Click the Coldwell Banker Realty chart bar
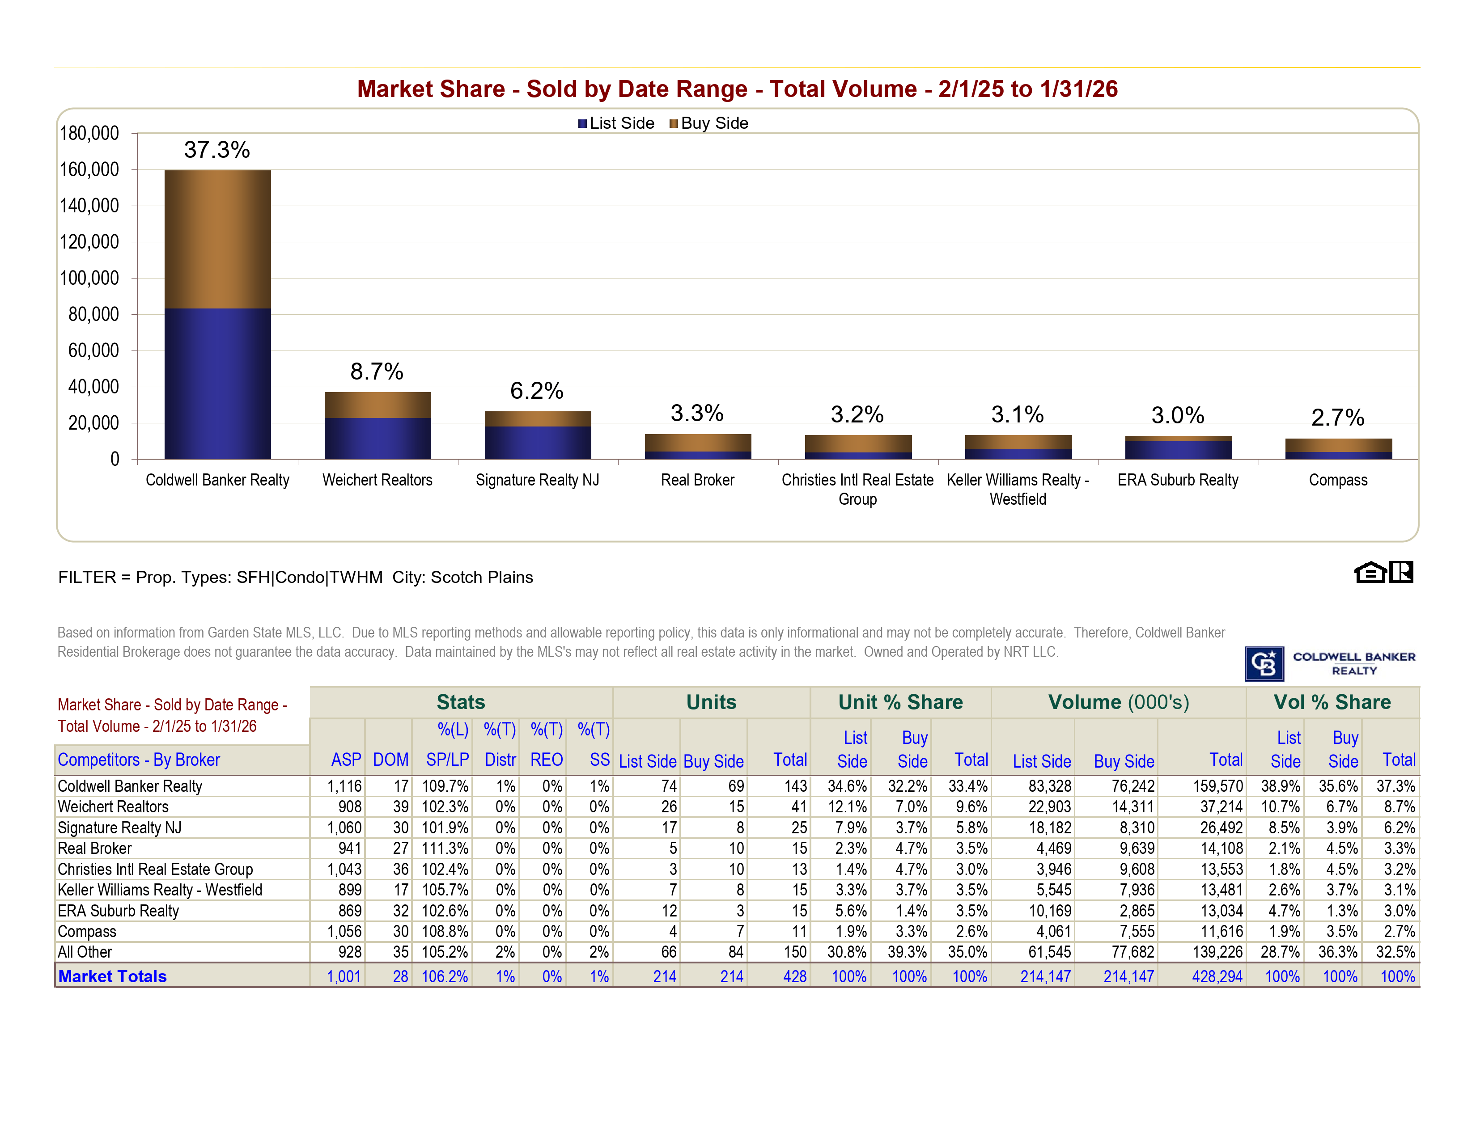Image resolution: width=1476 pixels, height=1140 pixels. (x=218, y=314)
